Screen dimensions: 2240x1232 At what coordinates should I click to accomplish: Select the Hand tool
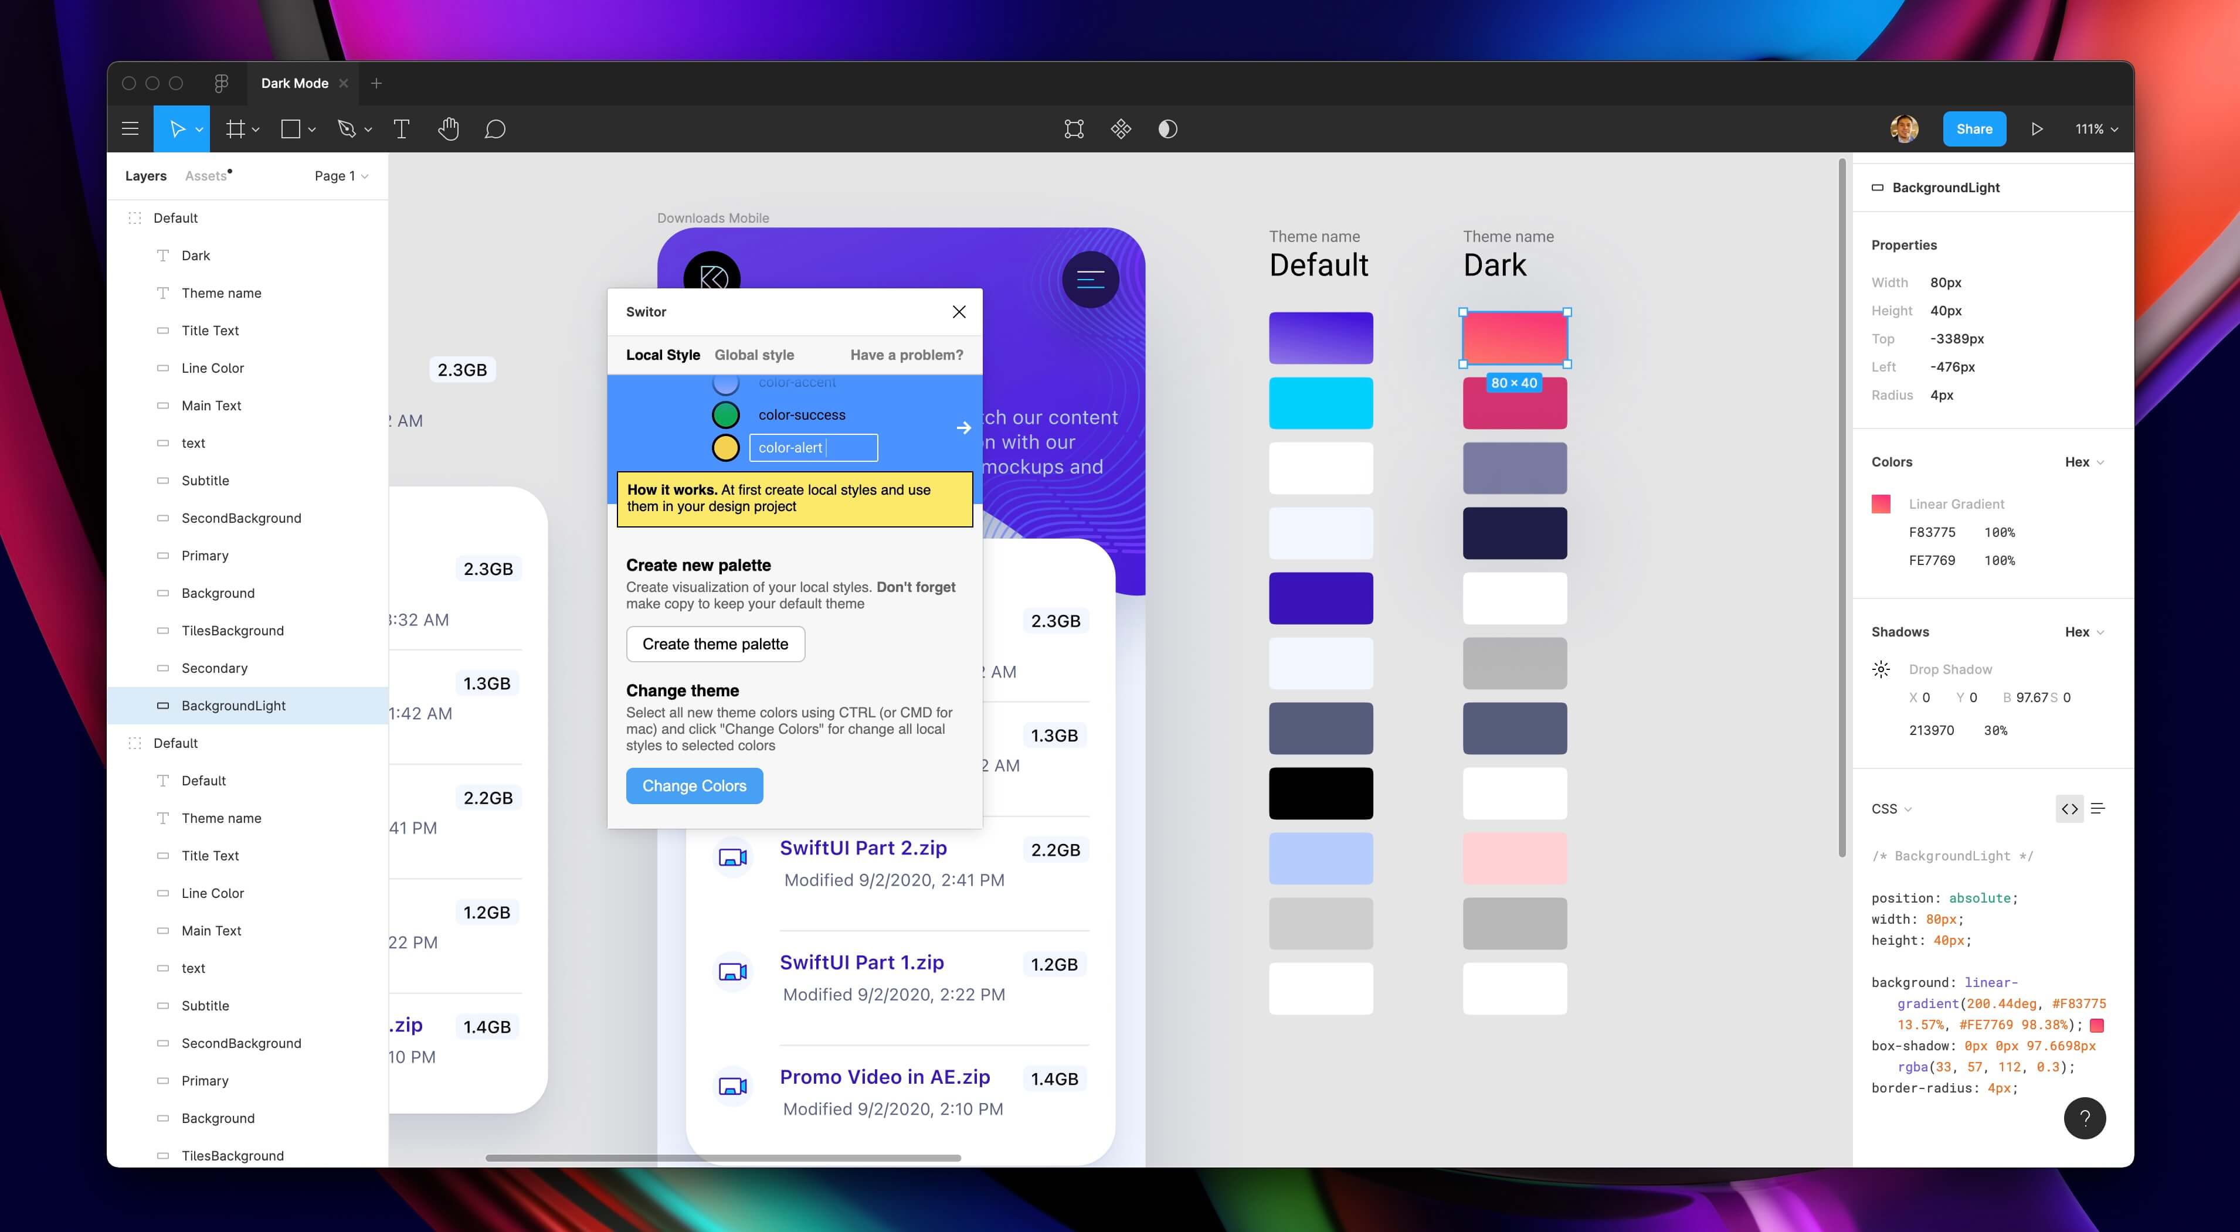pyautogui.click(x=449, y=129)
